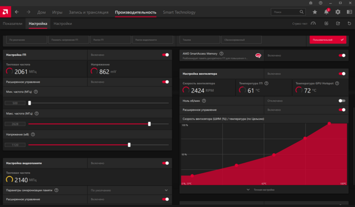Open help for Макс. частота (МГц)
355x207 pixels.
tap(37, 113)
